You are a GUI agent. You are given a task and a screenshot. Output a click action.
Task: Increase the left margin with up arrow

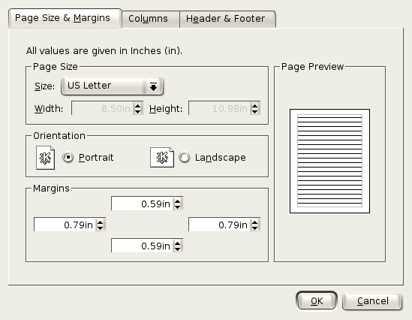101,222
